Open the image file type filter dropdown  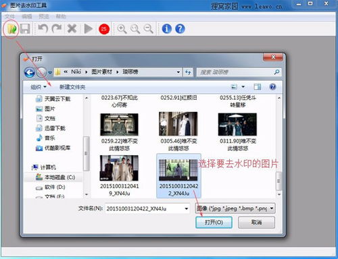pos(235,208)
